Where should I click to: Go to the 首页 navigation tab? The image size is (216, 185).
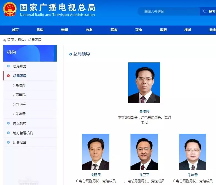coord(15,30)
